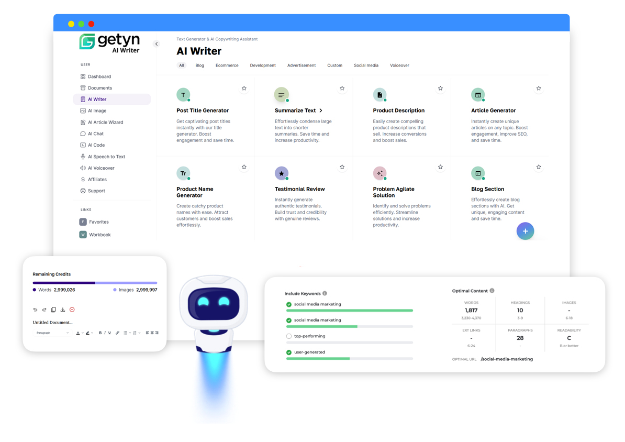Select the Article Generator tool
The width and height of the screenshot is (625, 442).
(x=493, y=110)
